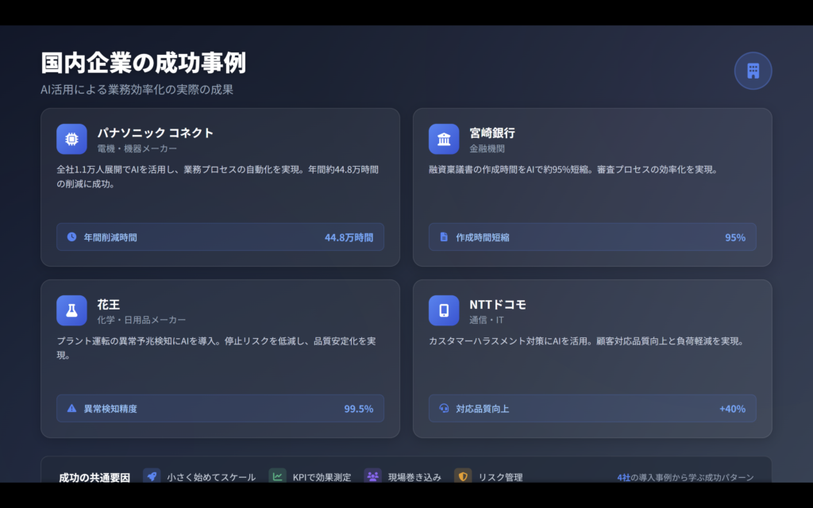
Task: Click the description starting 融資稟議書の作成時間
Action: [573, 170]
